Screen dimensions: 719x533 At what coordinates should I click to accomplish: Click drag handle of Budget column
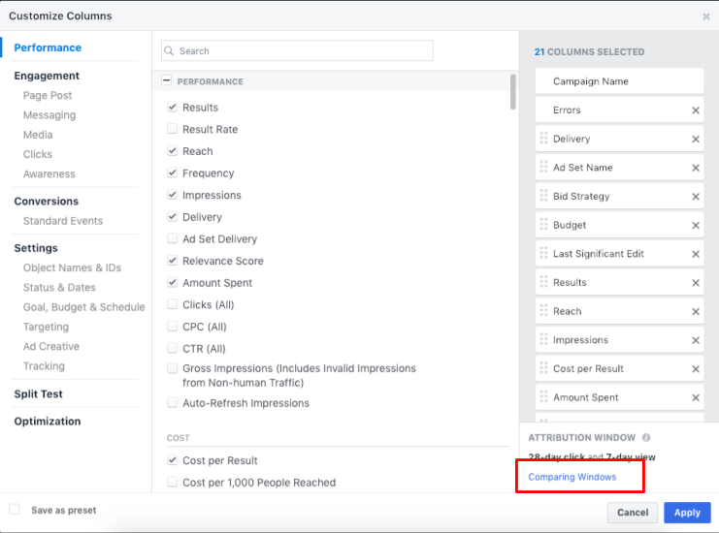(x=543, y=225)
